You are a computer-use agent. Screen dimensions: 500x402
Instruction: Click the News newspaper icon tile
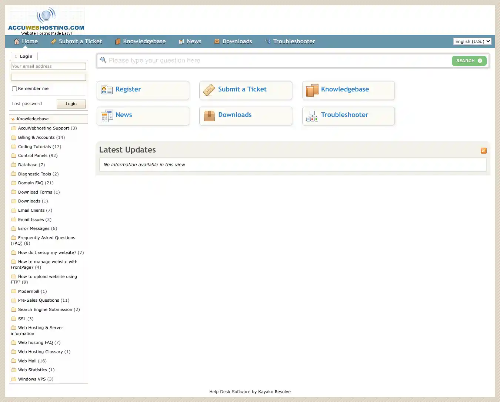[107, 116]
